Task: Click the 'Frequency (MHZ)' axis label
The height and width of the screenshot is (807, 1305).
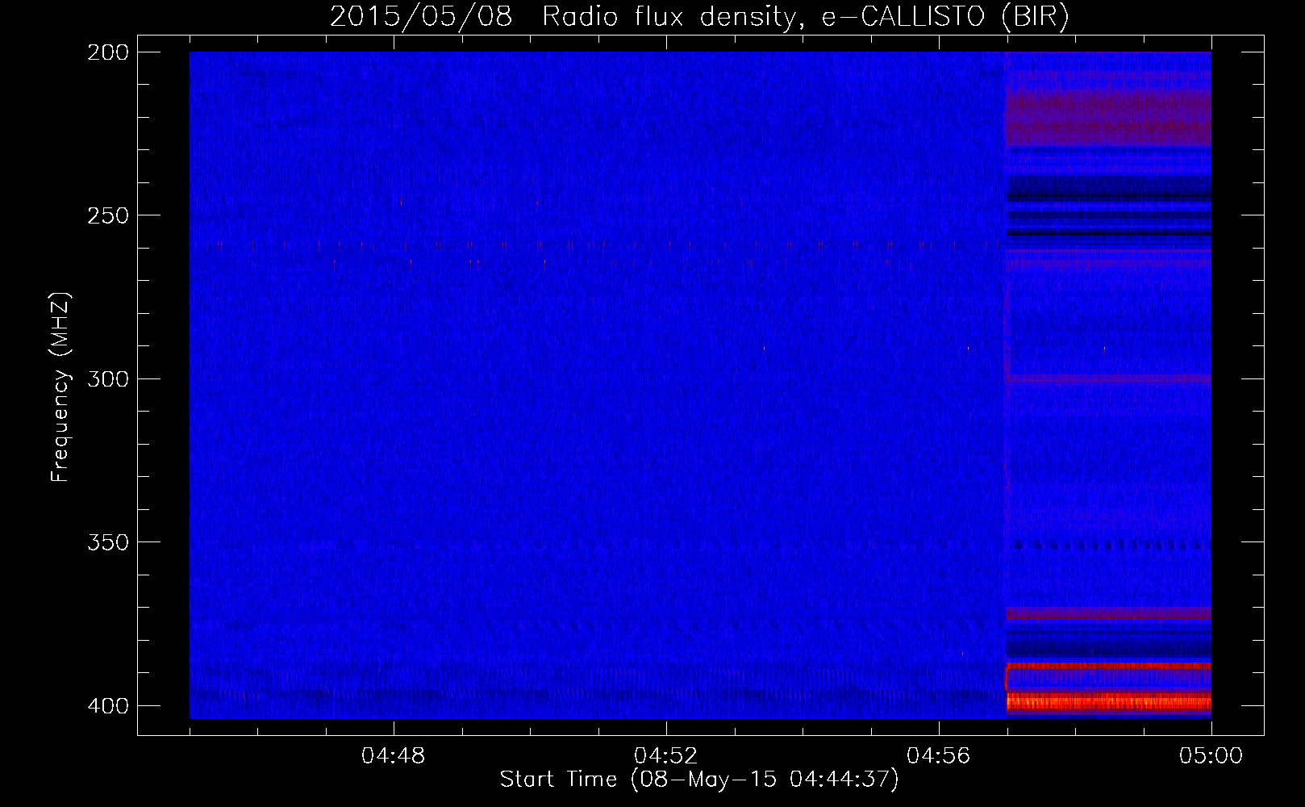Action: 60,387
